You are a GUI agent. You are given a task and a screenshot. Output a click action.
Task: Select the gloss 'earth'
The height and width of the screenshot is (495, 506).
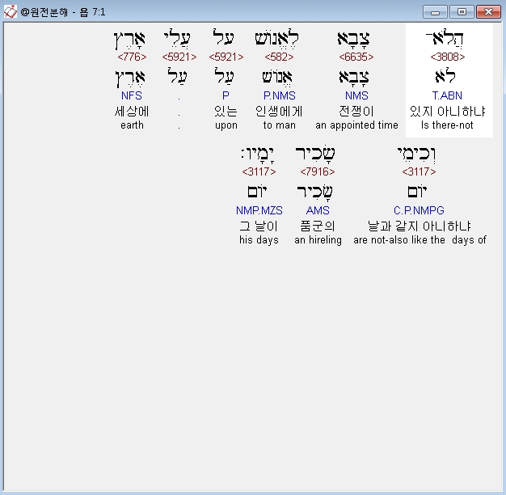point(132,125)
